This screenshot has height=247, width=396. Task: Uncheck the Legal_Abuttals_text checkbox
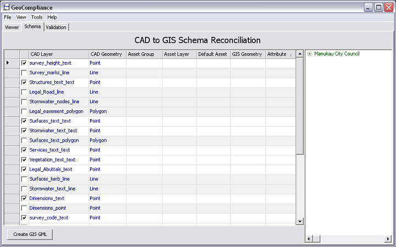[x=24, y=169]
